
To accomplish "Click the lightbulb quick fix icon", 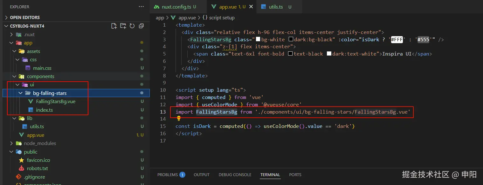I will point(179,118).
